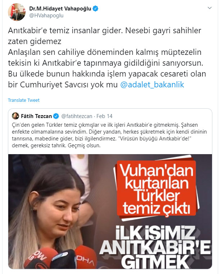Click the verified badge beside Fâtih Tezcan
The image size is (221, 274).
(56, 116)
